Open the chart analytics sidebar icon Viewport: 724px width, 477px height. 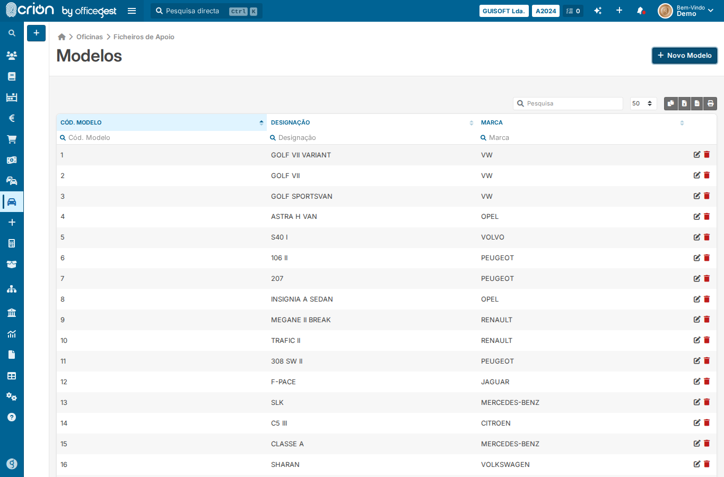12,334
